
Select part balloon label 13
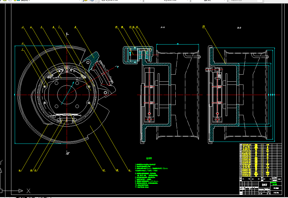pos(31,170)
